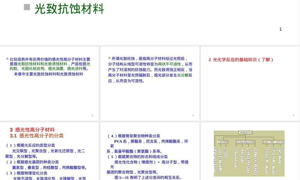Click the top box of the tree diagram
Screen dimensions: 300x180
coord(245,132)
